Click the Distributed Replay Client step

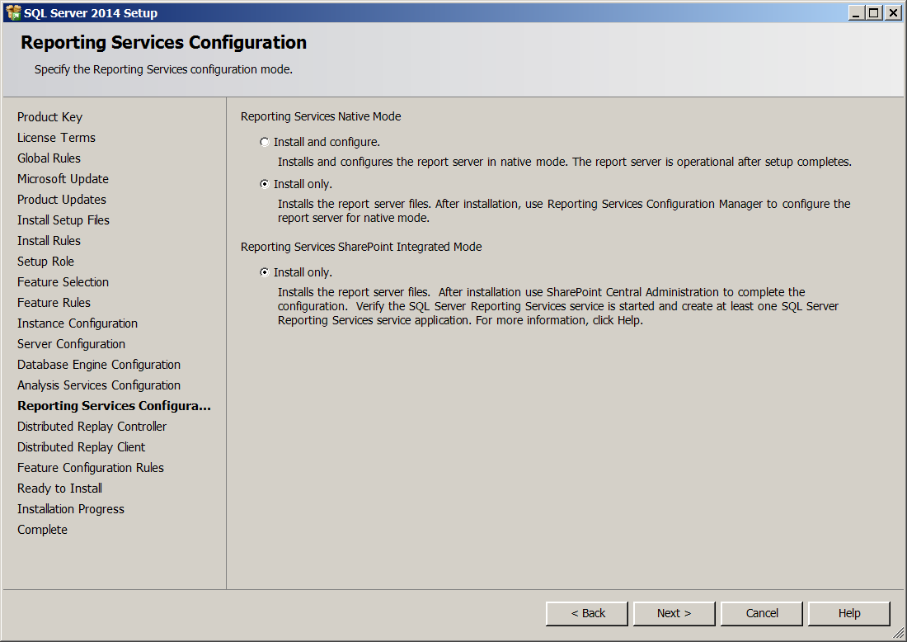click(x=81, y=447)
